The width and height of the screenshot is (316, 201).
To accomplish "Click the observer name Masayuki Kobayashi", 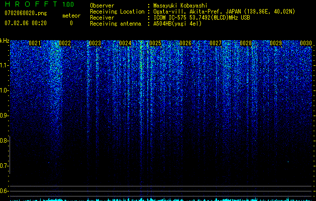I will [180, 6].
